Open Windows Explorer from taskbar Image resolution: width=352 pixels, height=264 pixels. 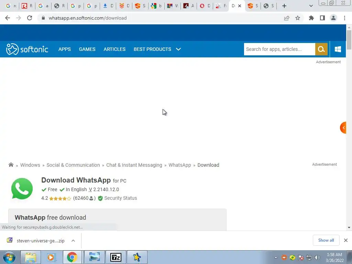(31, 257)
